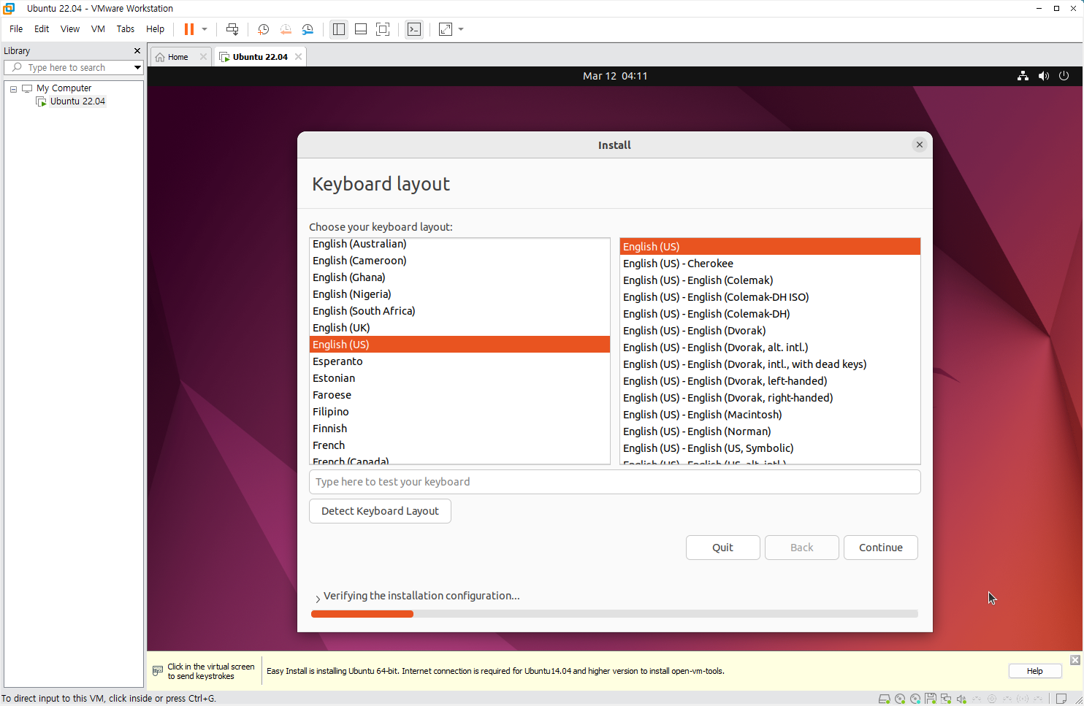Close the Ubuntu 22.04 tab

coord(298,57)
